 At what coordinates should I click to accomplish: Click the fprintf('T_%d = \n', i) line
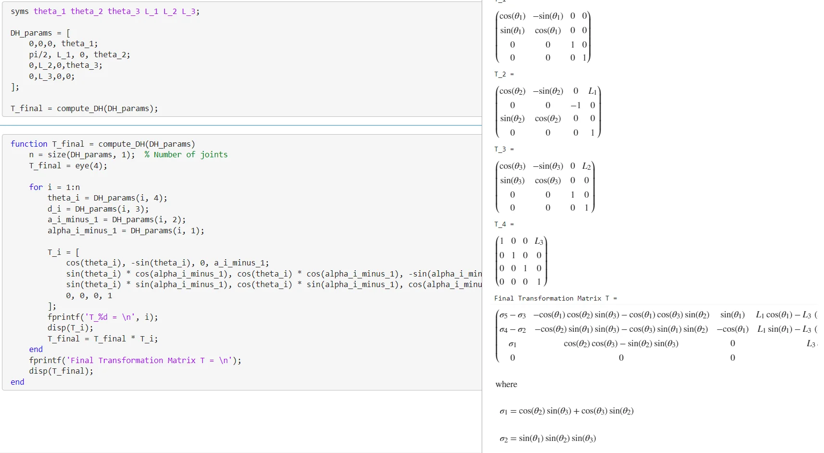(x=102, y=317)
